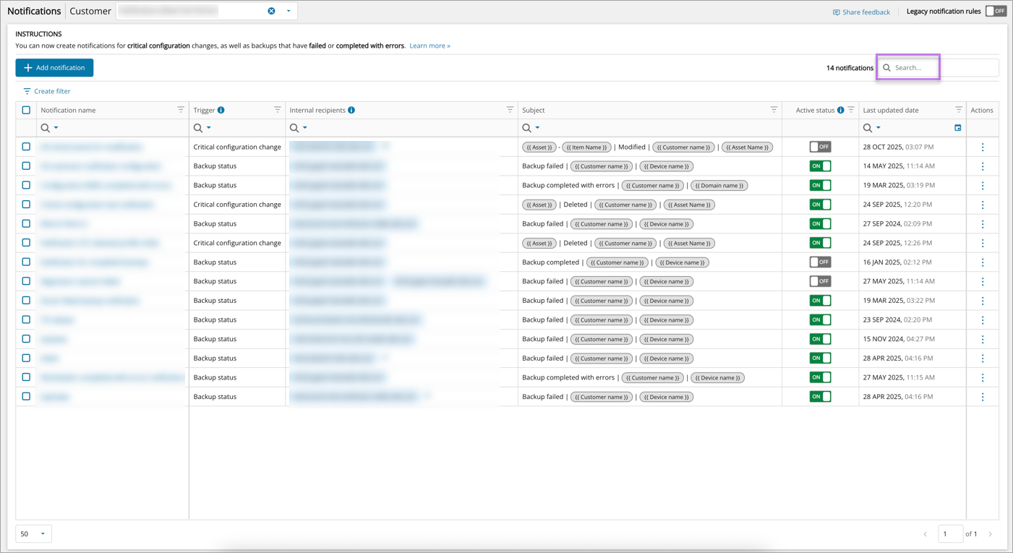1013x553 pixels.
Task: Open actions menu for the first notification row
Action: 983,147
